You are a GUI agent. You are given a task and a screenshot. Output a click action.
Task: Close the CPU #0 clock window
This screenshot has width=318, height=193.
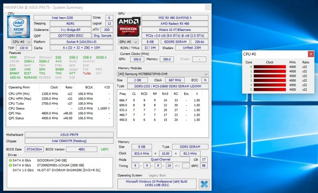tap(310, 54)
